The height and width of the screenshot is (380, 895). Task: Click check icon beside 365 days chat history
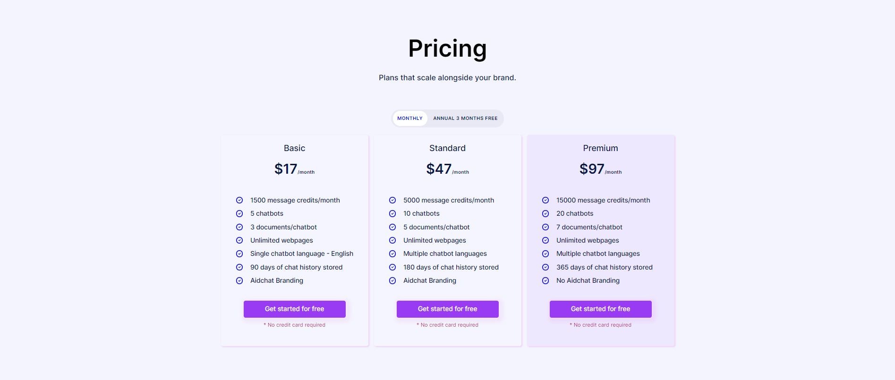(x=546, y=267)
